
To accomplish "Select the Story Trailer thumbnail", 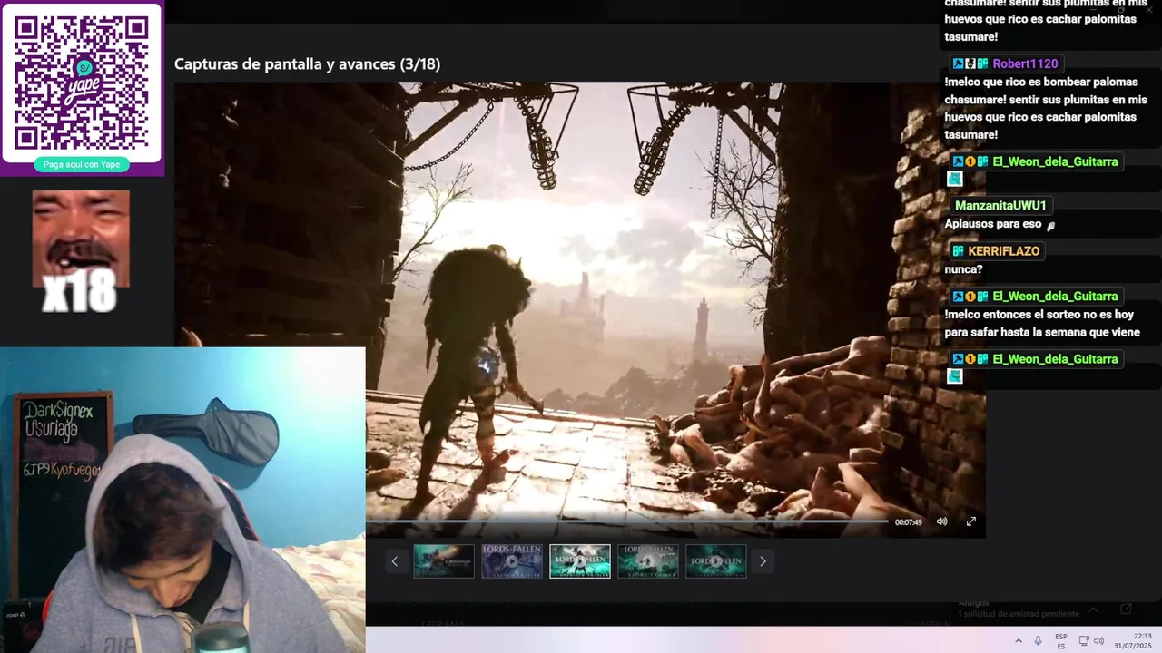I will click(x=648, y=561).
